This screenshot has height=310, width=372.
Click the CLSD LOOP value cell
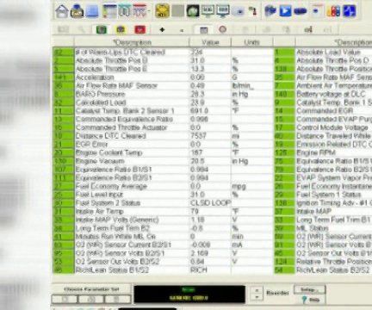coord(210,203)
